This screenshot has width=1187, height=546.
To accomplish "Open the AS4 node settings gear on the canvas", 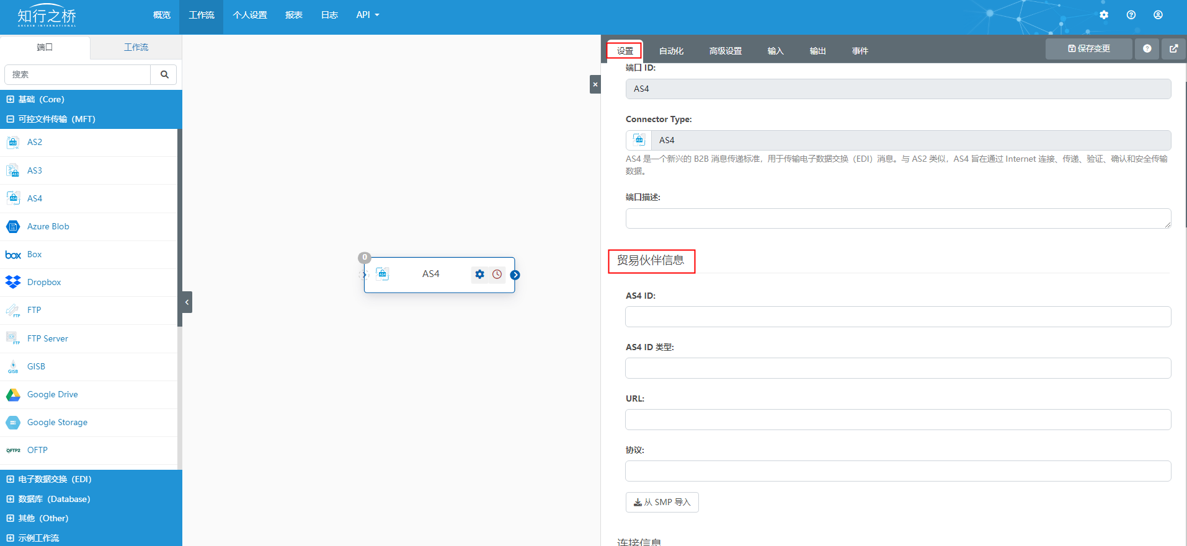I will [x=479, y=274].
